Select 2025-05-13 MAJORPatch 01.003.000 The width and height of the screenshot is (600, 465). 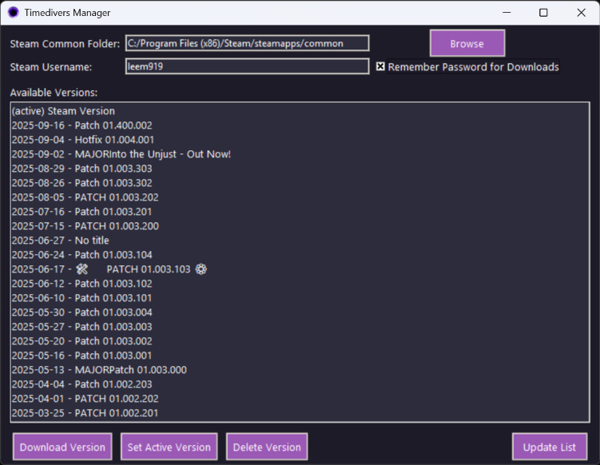[300, 370]
